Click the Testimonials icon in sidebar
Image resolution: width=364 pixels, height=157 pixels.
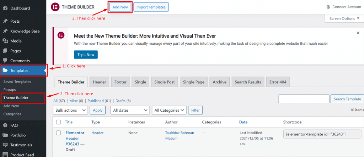[x=5, y=145]
